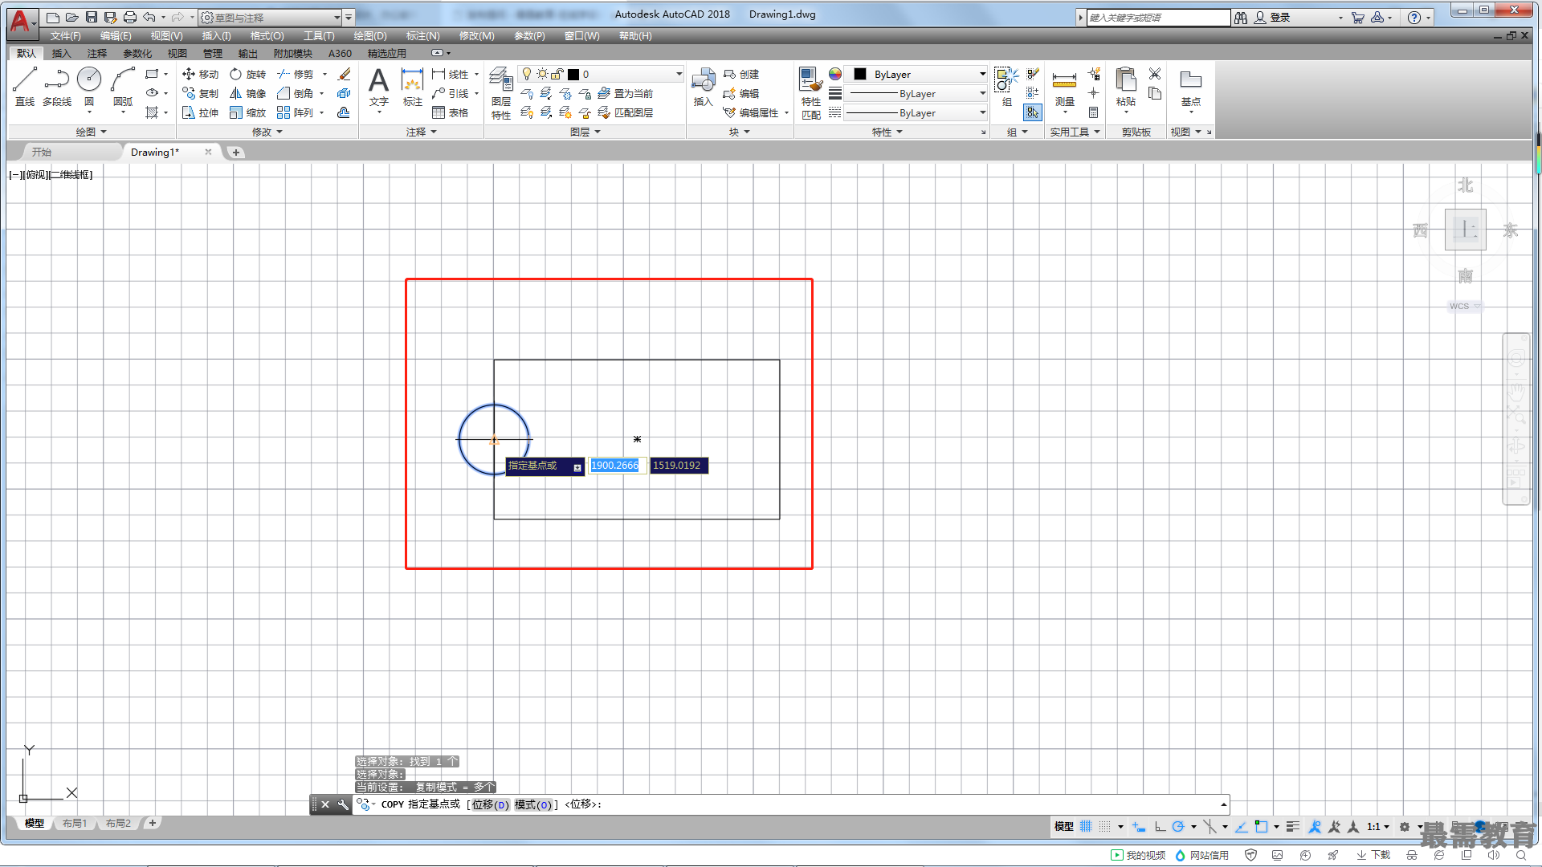Screen dimensions: 1542x867
Task: Toggle lineweight display in status bar
Action: point(1292,826)
